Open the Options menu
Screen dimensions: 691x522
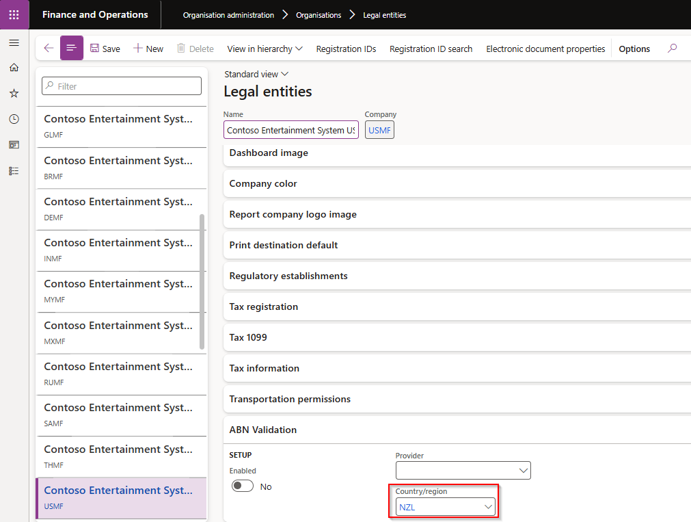pyautogui.click(x=634, y=49)
